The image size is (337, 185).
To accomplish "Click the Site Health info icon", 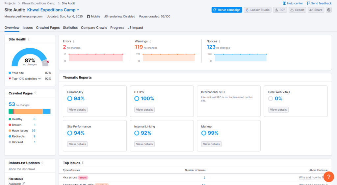I will [x=29, y=39].
